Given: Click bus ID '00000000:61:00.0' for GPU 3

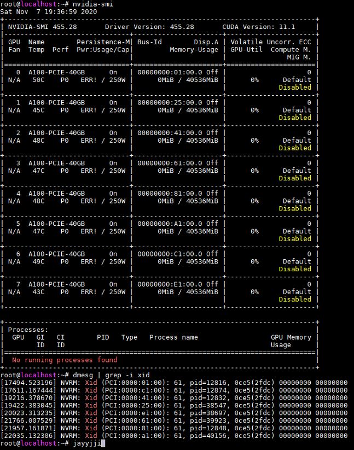Looking at the screenshot, I should click(x=170, y=163).
